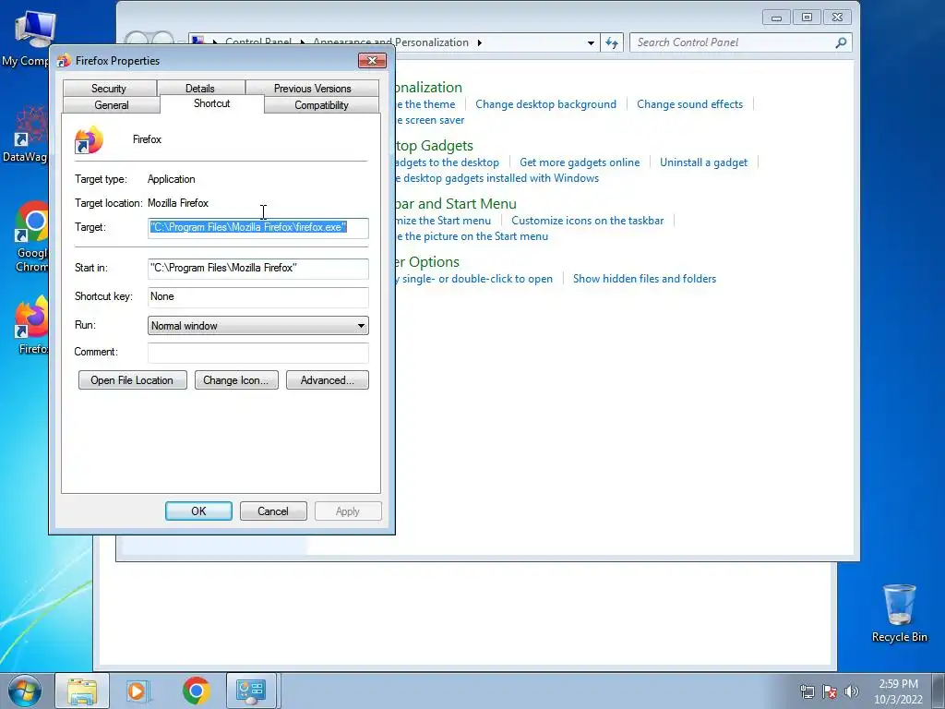Open the clock and date display

click(x=898, y=691)
